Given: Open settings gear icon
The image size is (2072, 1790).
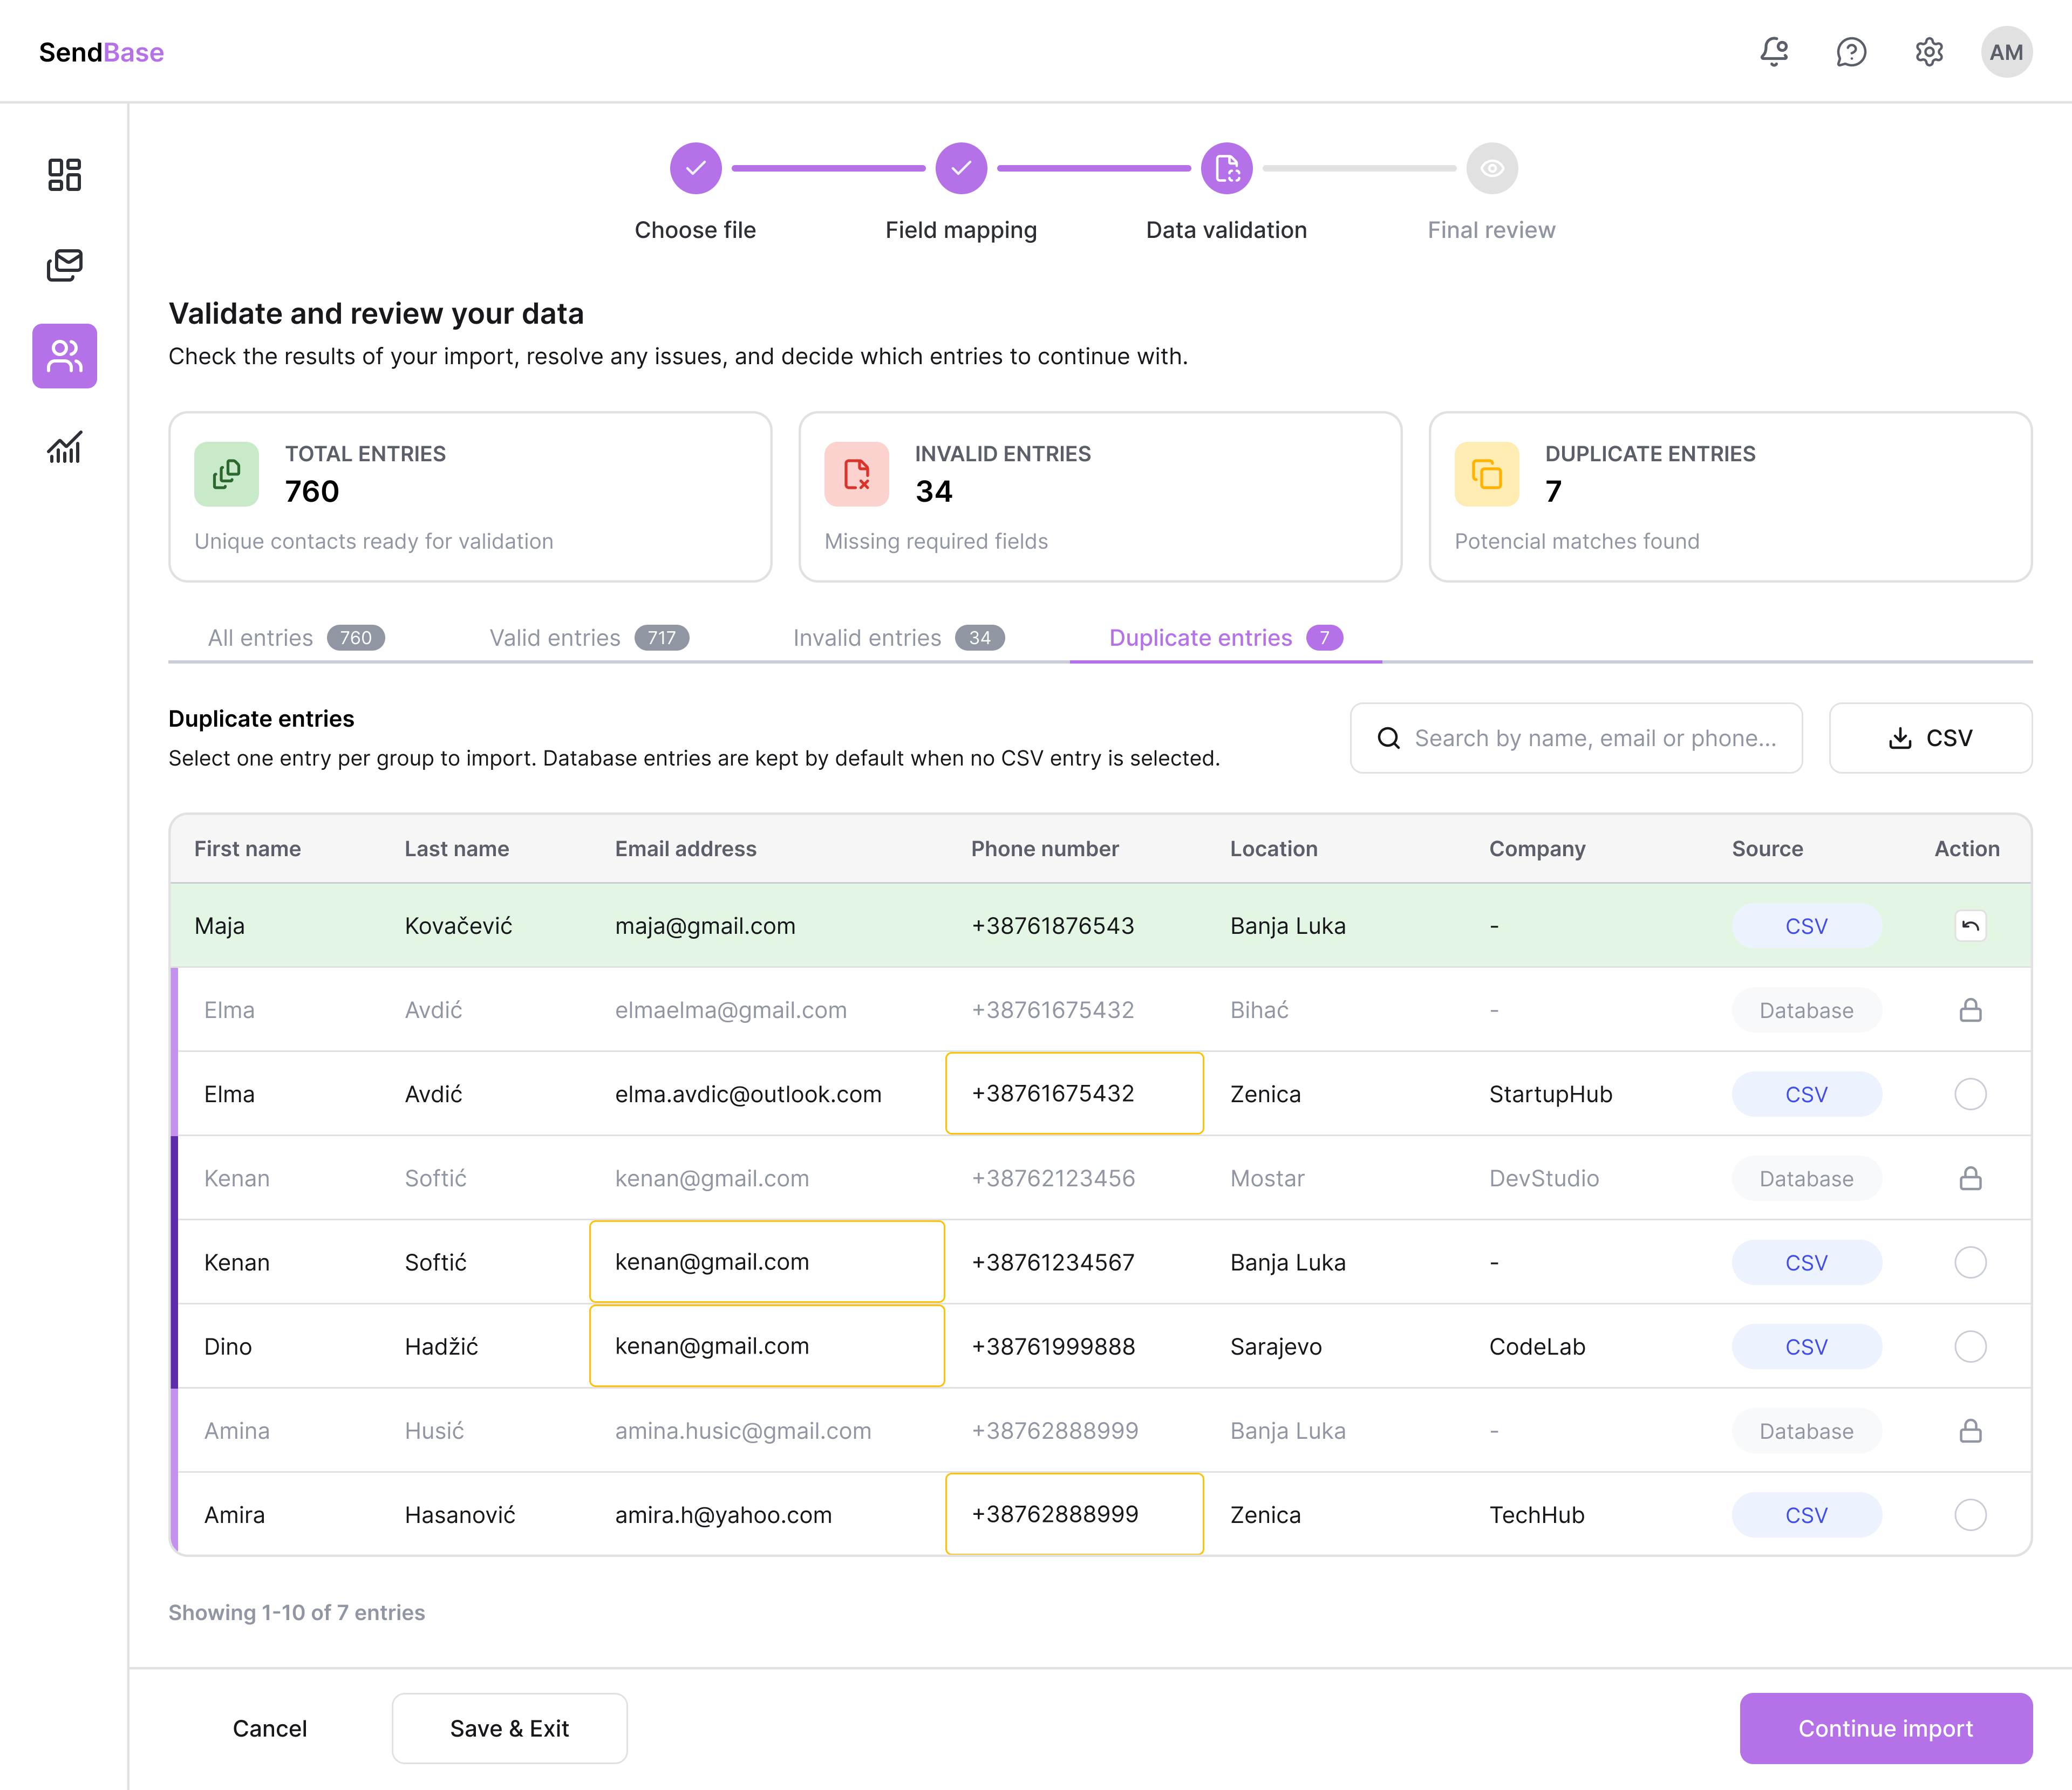Looking at the screenshot, I should pyautogui.click(x=1929, y=52).
